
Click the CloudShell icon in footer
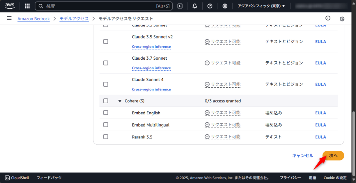7,178
